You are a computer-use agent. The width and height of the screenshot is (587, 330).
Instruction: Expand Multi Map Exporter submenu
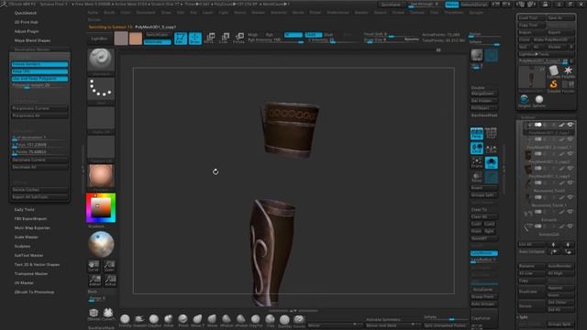[x=32, y=228]
